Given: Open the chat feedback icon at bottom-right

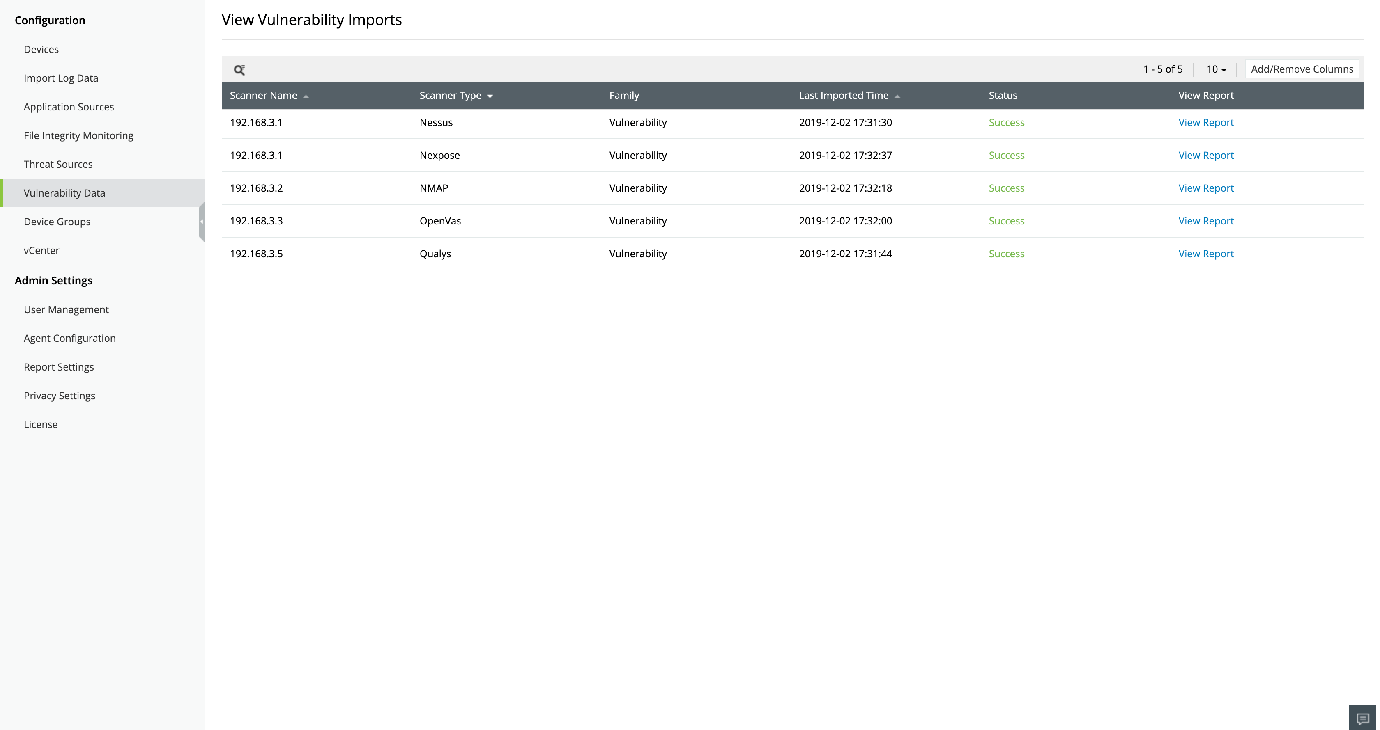Looking at the screenshot, I should pyautogui.click(x=1362, y=718).
